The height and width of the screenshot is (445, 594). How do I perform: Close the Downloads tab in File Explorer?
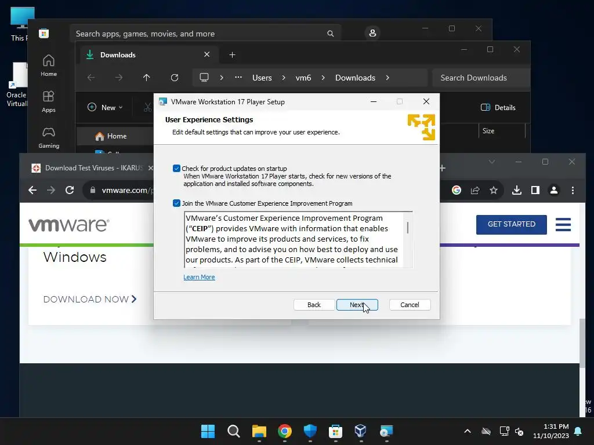point(207,54)
